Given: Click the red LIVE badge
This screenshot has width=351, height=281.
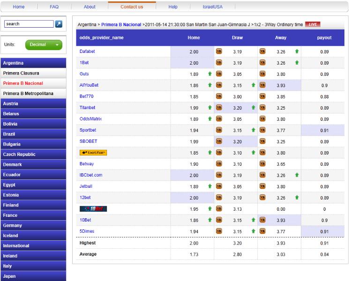Looking at the screenshot, I should point(313,24).
